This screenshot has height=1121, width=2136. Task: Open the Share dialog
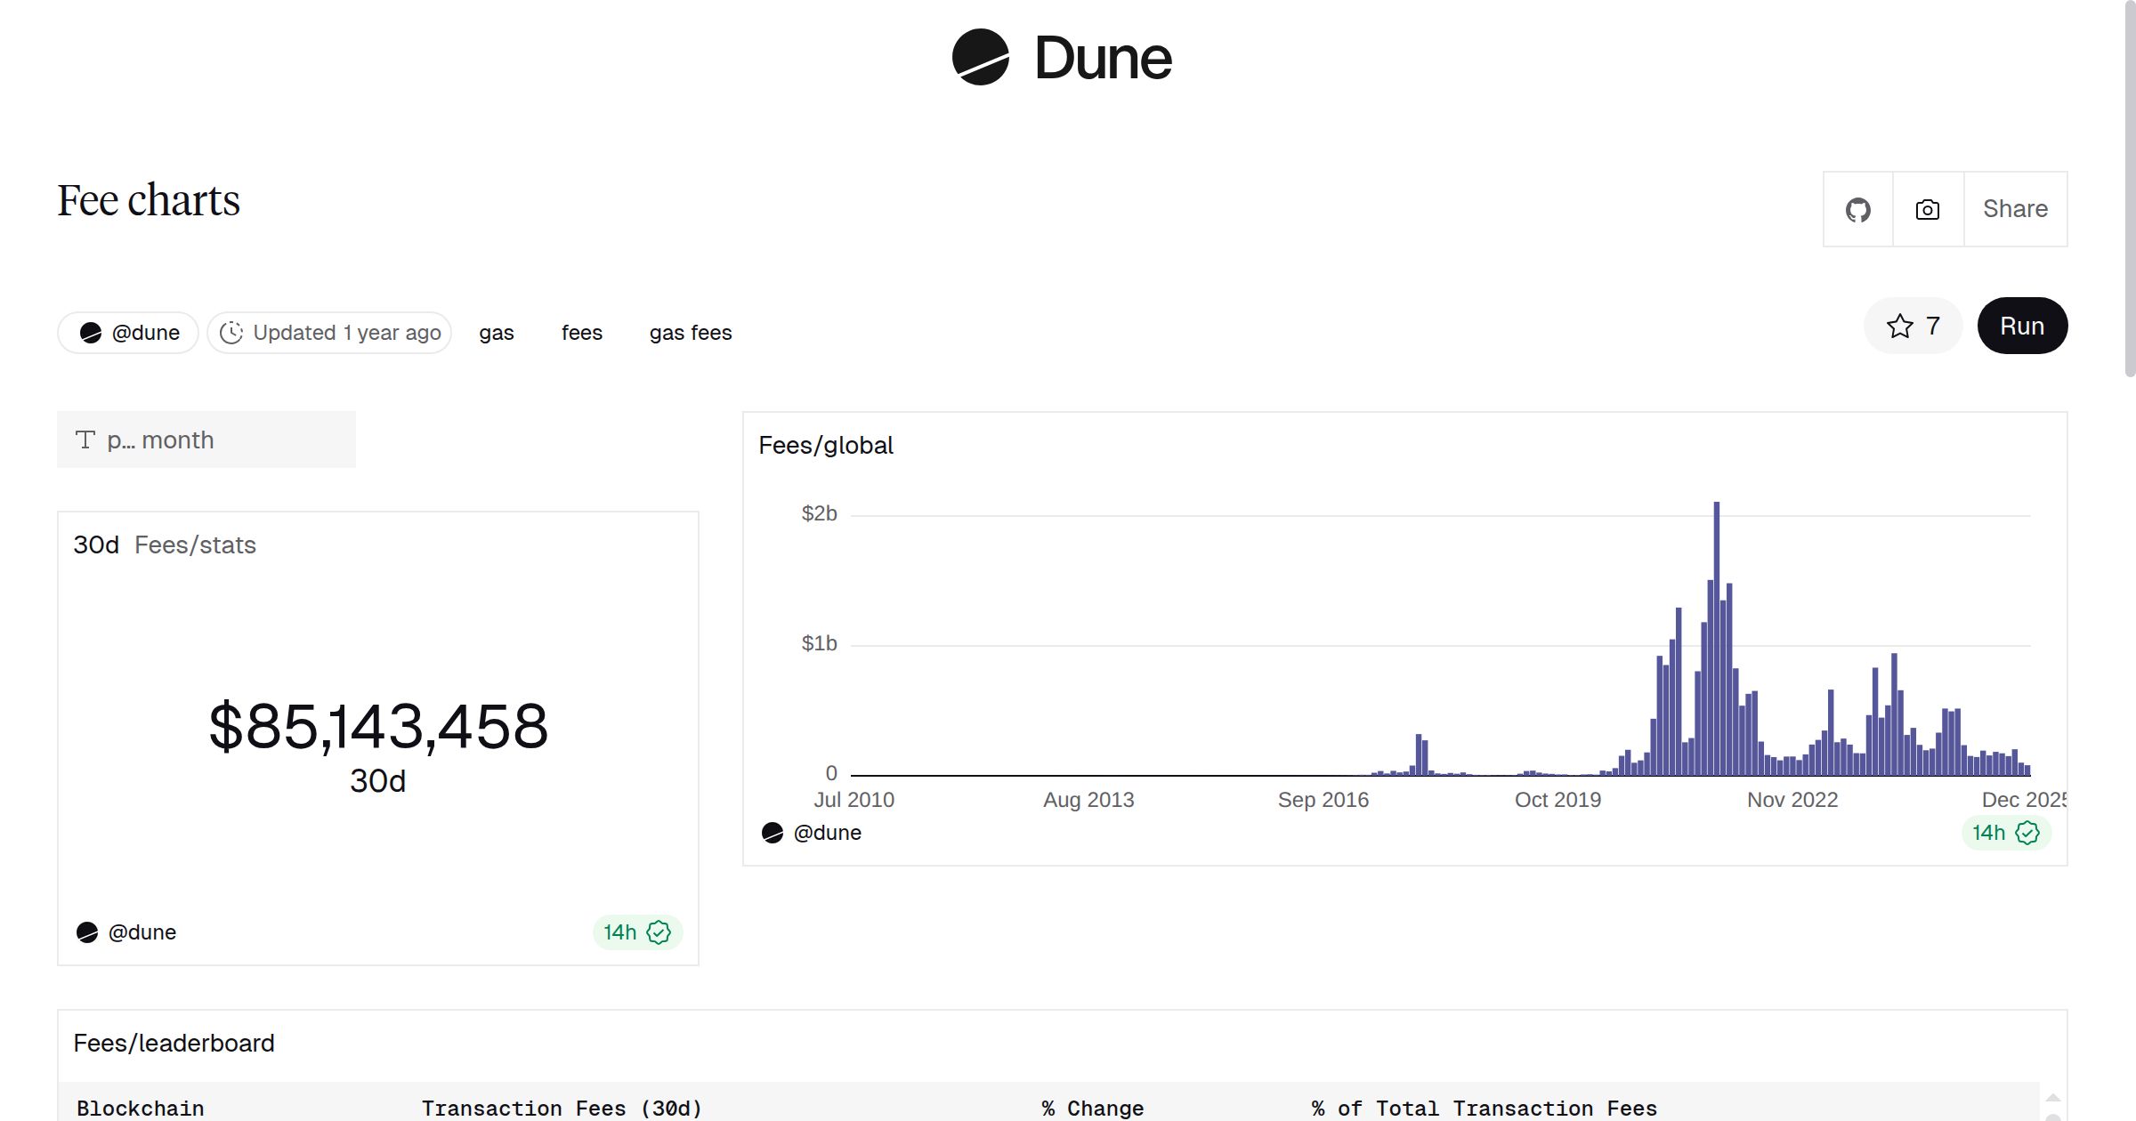click(x=2015, y=208)
